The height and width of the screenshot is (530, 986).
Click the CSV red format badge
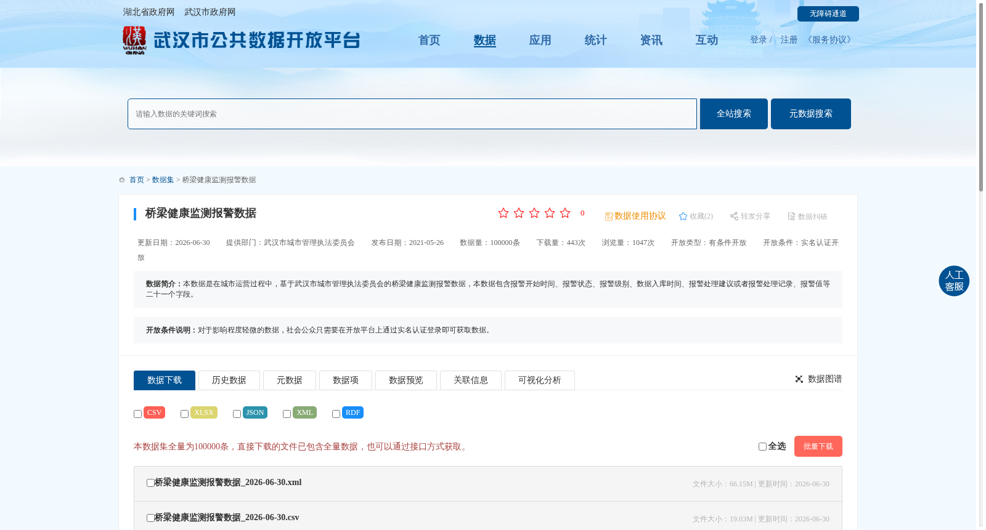(154, 412)
